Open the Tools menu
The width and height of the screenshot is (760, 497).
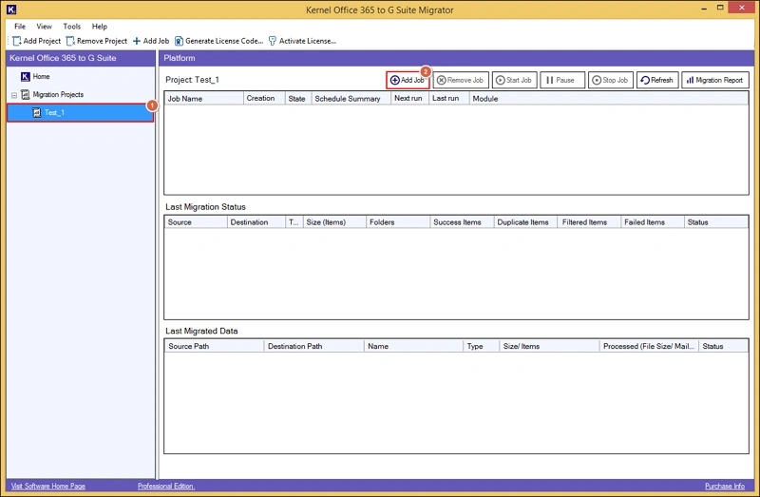(x=72, y=27)
